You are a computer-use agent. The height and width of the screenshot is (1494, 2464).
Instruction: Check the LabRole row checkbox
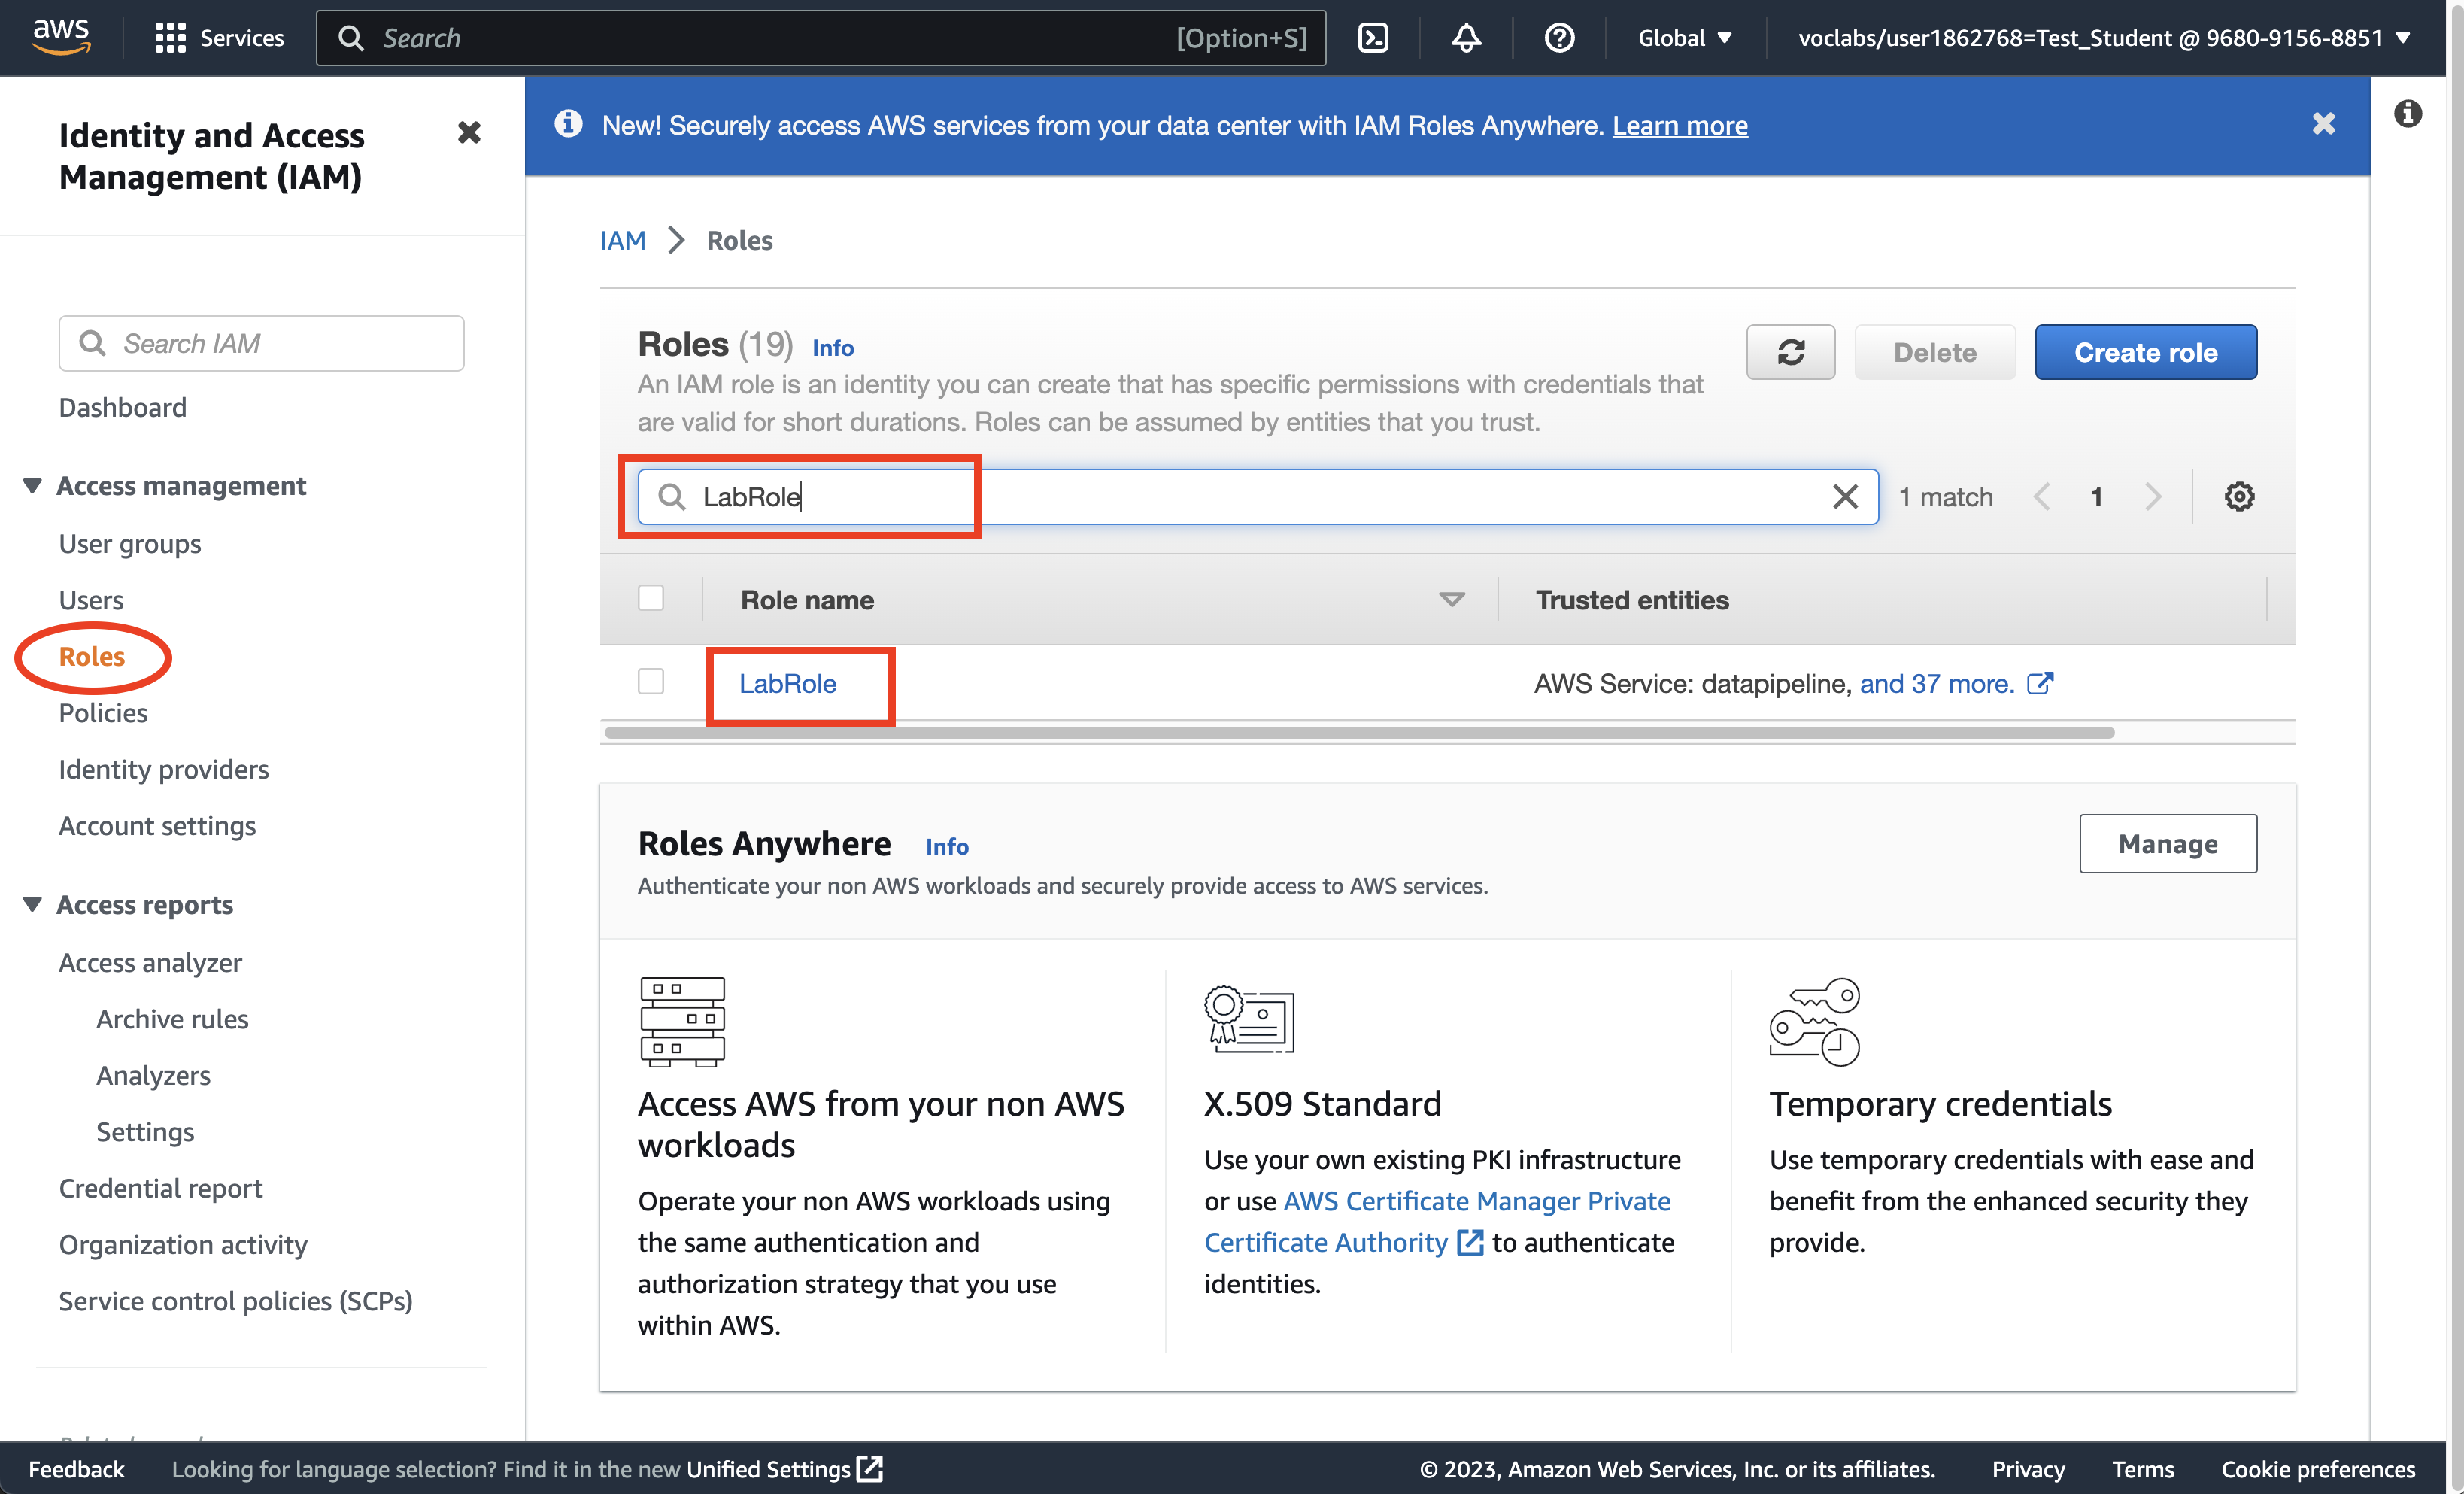[651, 682]
